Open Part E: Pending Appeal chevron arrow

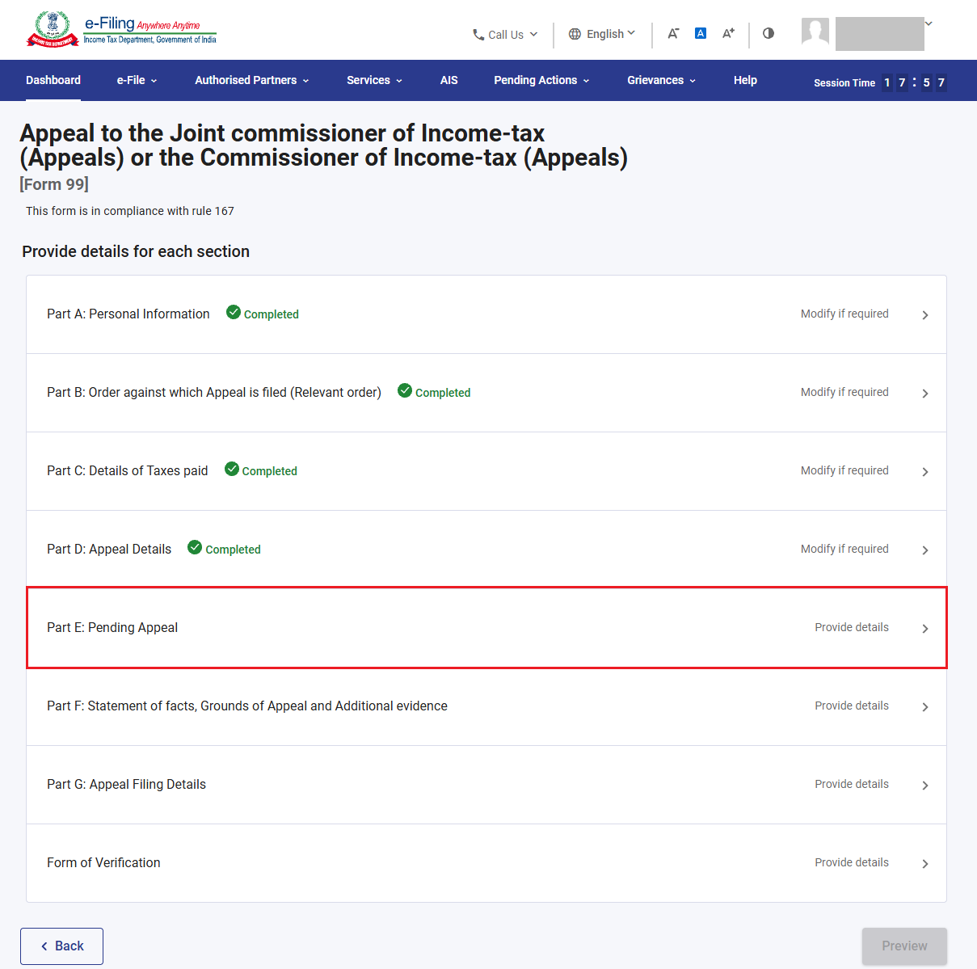pos(925,629)
